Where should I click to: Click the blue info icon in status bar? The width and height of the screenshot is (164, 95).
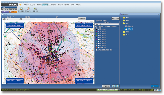pos(119,90)
